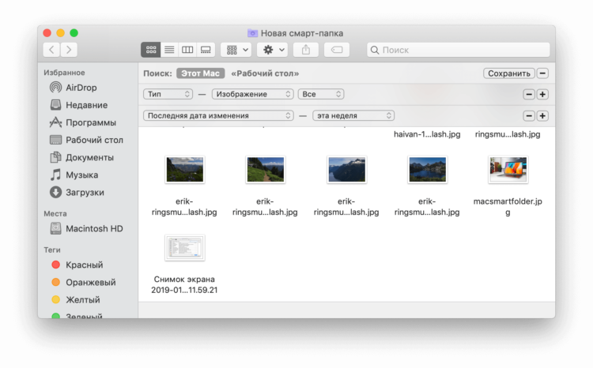Open the эта неделя dropdown

[353, 115]
